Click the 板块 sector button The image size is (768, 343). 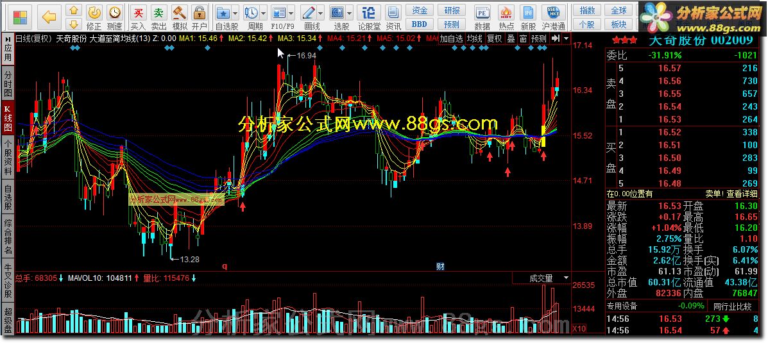[x=619, y=24]
